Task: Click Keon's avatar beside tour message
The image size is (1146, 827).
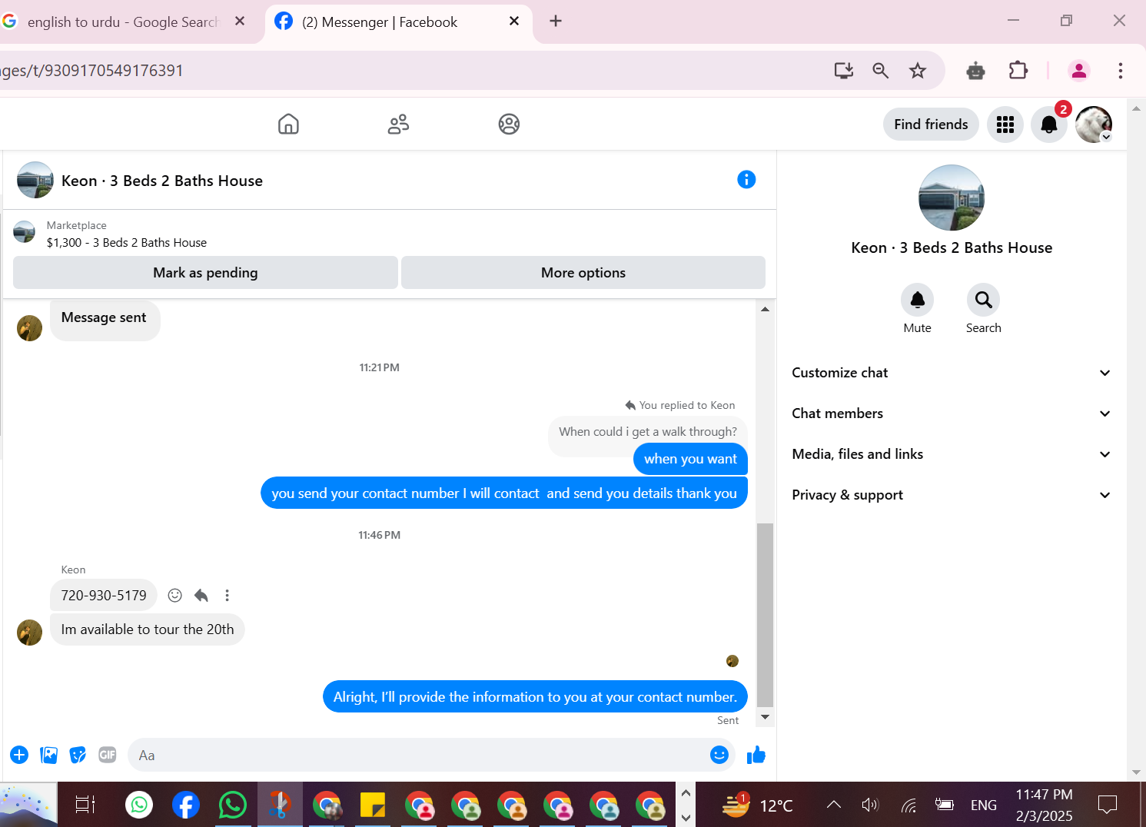Action: tap(29, 633)
